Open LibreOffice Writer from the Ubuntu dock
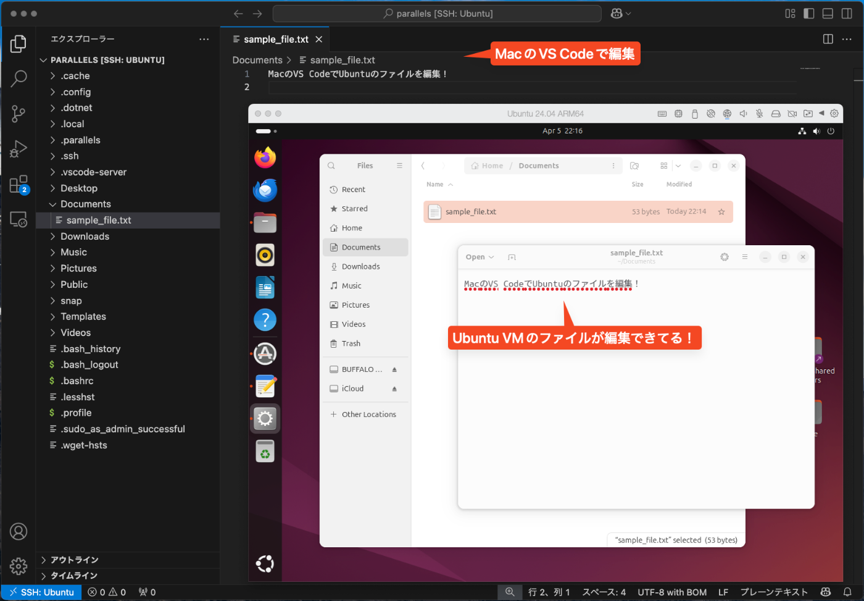This screenshot has height=601, width=864. [265, 287]
